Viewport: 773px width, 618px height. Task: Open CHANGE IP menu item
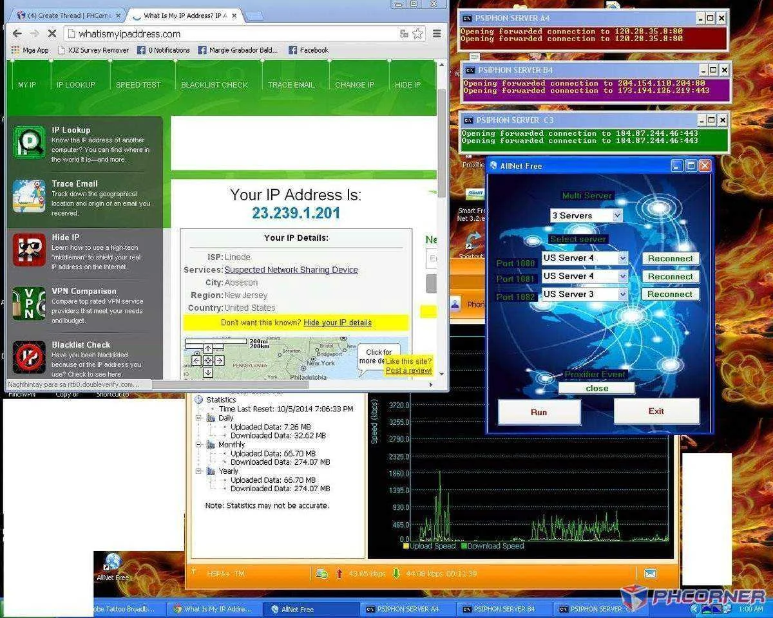tap(354, 85)
